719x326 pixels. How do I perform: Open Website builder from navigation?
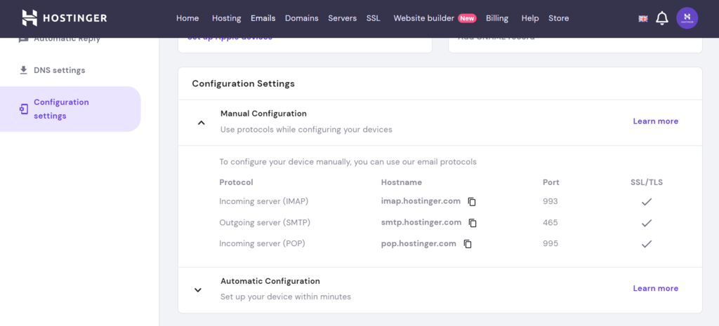423,18
